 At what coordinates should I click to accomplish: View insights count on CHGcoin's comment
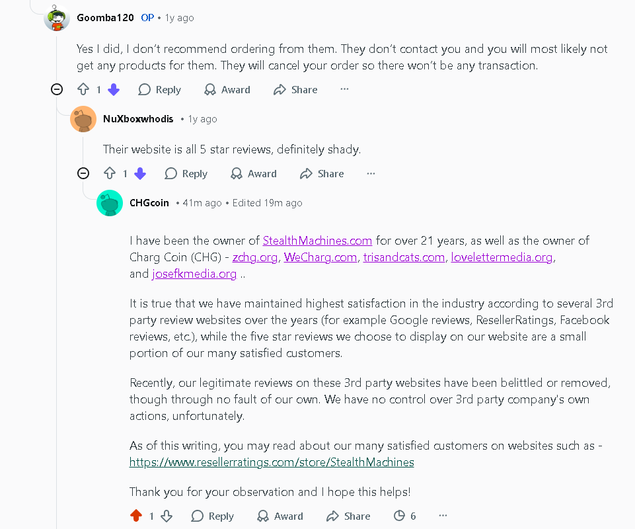point(404,516)
